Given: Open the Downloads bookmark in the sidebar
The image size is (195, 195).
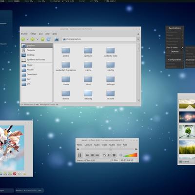Looking at the screenshot, I should pos(37,75).
